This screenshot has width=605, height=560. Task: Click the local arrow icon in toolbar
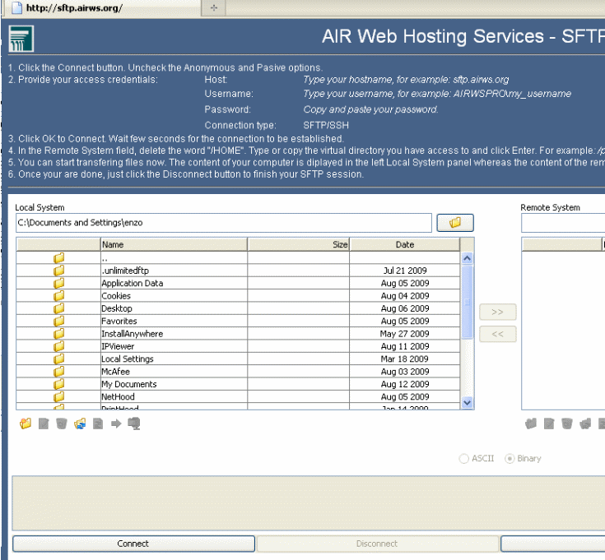click(x=116, y=423)
